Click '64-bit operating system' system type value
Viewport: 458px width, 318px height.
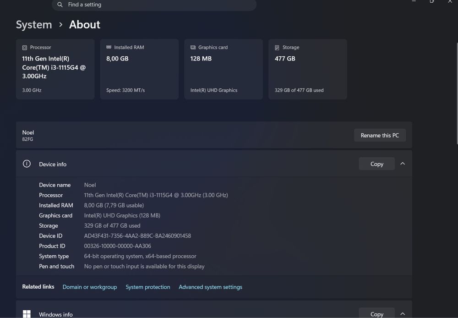click(x=140, y=256)
